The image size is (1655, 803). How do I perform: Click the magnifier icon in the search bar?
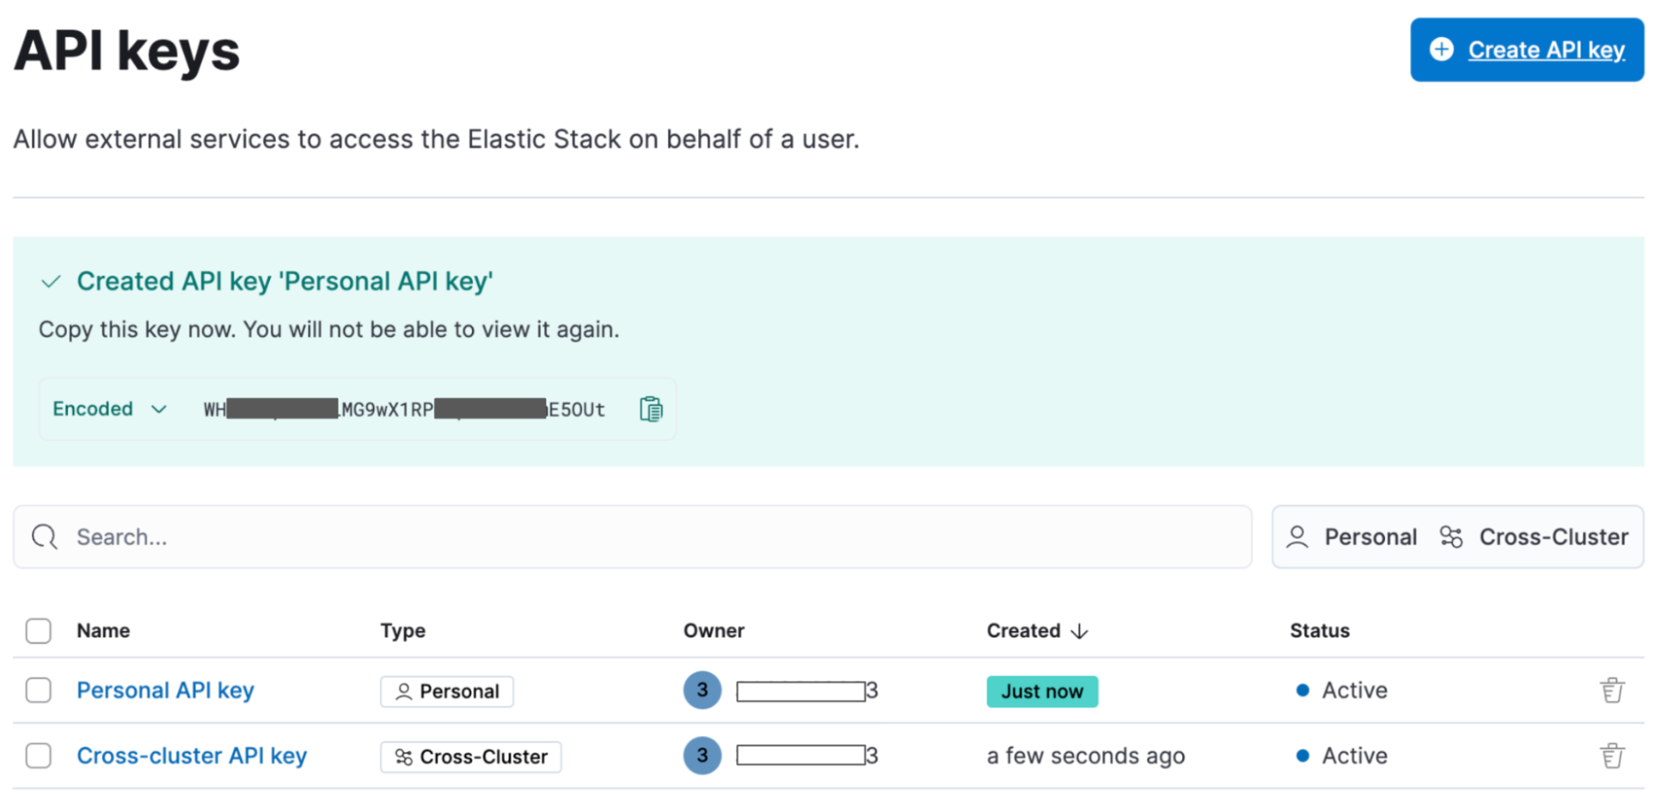point(44,536)
